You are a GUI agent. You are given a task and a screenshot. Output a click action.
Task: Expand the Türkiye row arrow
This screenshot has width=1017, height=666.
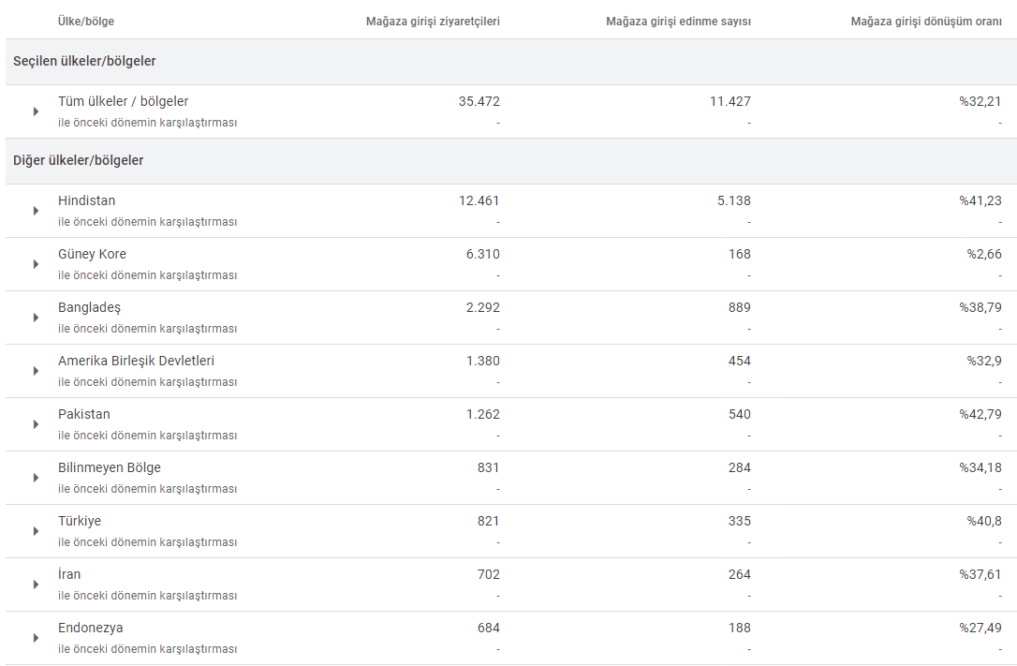click(36, 531)
